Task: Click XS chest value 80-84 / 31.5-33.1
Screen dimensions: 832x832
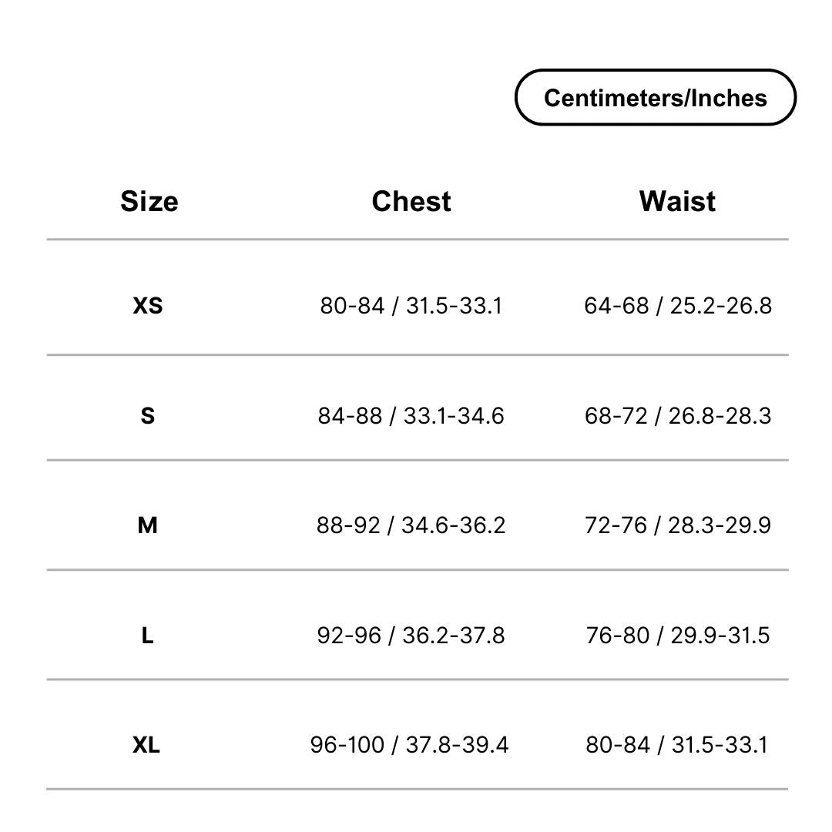Action: (411, 306)
